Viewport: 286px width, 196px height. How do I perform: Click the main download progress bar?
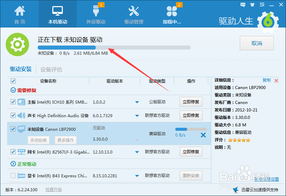114,48
